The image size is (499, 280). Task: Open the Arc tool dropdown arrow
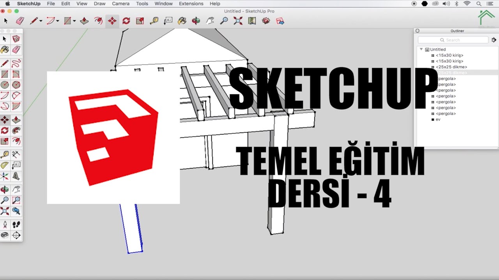coord(57,21)
